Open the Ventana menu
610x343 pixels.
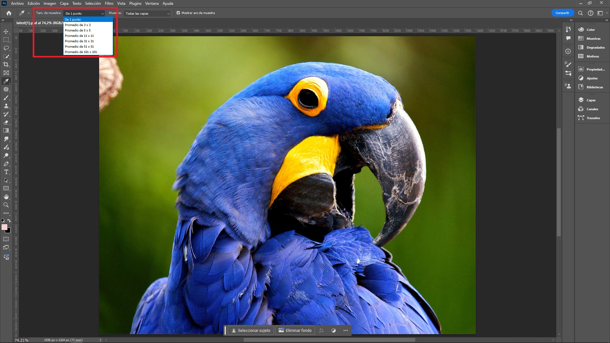pyautogui.click(x=152, y=3)
